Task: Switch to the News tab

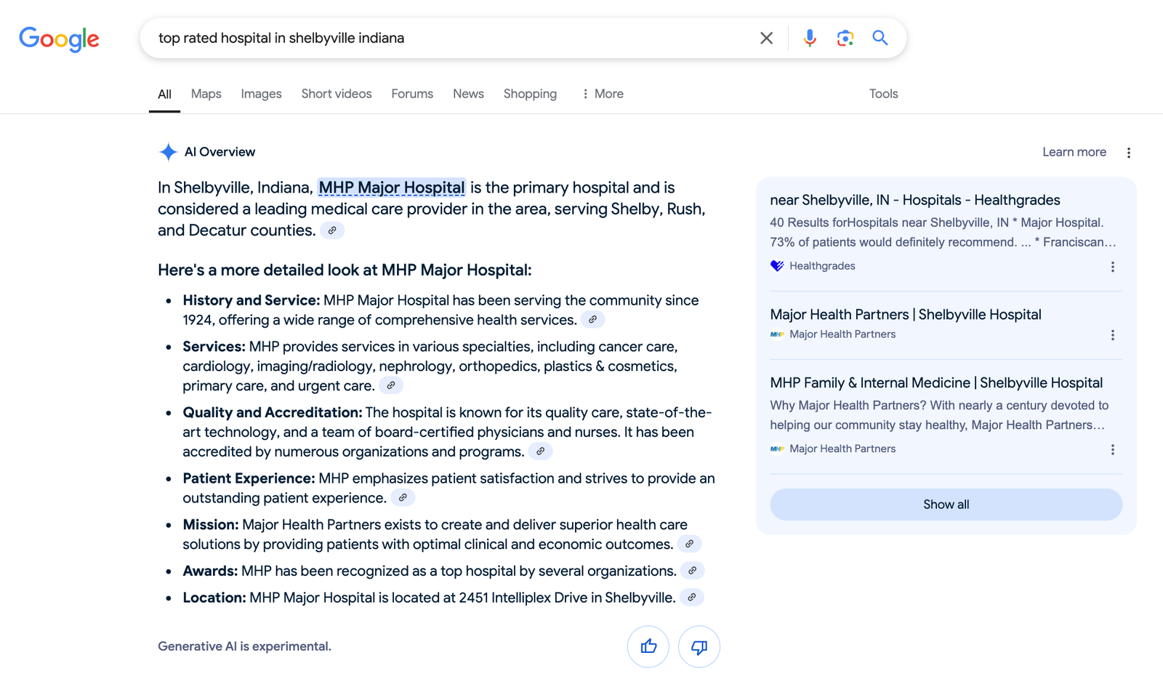Action: [x=468, y=94]
